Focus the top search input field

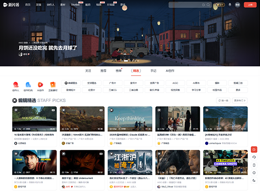(x=185, y=5)
